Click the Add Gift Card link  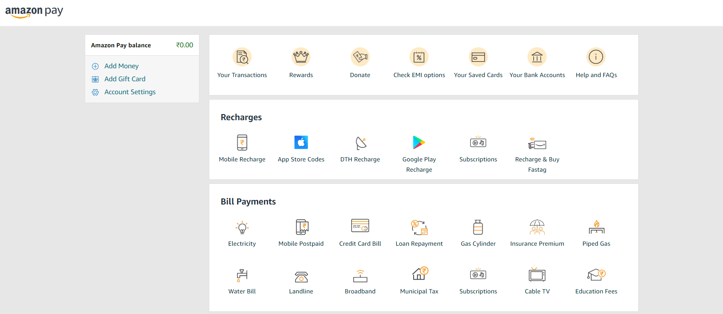125,79
